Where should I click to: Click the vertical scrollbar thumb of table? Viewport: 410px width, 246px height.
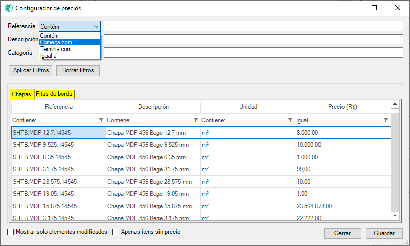[x=395, y=111]
